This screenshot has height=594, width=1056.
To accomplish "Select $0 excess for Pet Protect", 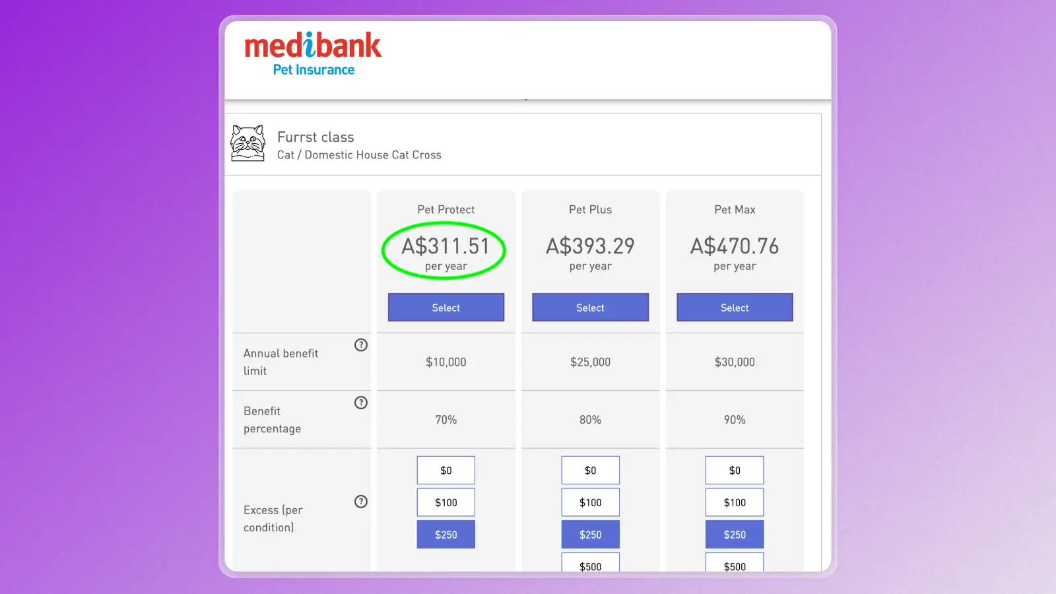I will (445, 470).
